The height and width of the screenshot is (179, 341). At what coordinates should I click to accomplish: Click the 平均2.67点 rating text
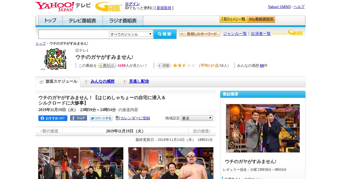coord(209,66)
